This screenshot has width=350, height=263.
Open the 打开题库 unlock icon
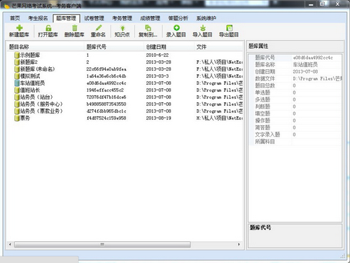click(x=48, y=28)
